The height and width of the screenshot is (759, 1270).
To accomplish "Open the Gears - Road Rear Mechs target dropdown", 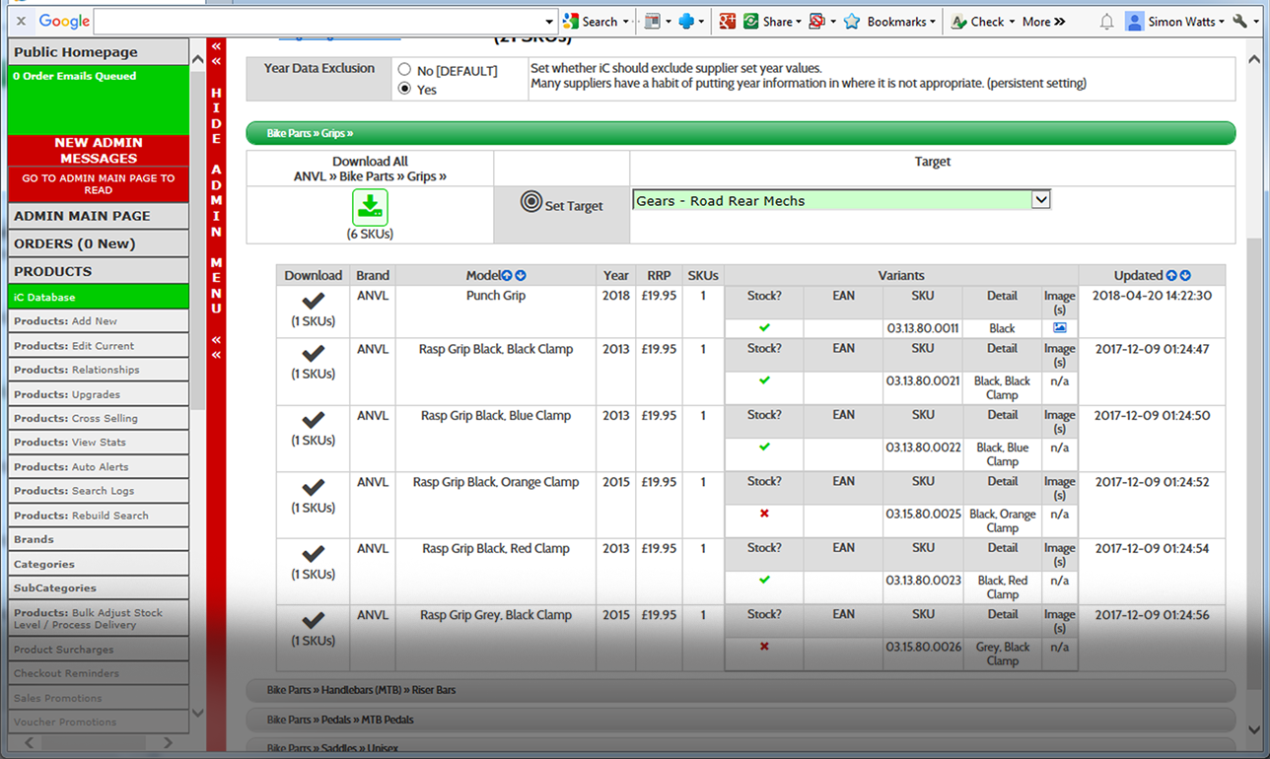I will tap(1039, 199).
